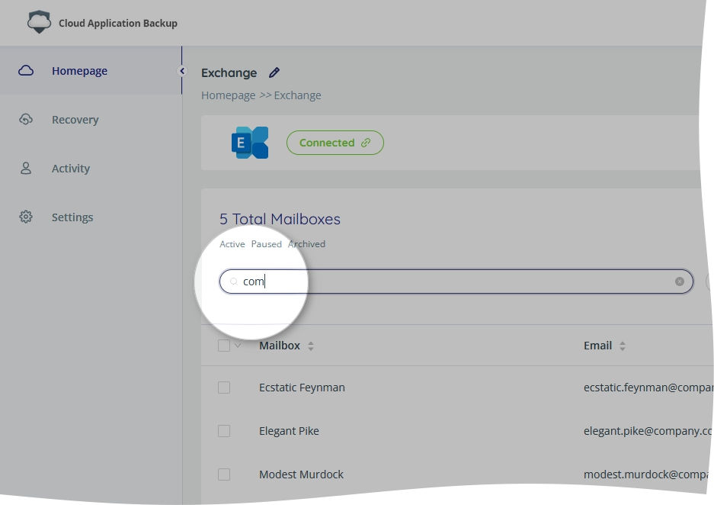Image resolution: width=714 pixels, height=505 pixels.
Task: Open Settings in the sidebar
Action: tap(91, 217)
